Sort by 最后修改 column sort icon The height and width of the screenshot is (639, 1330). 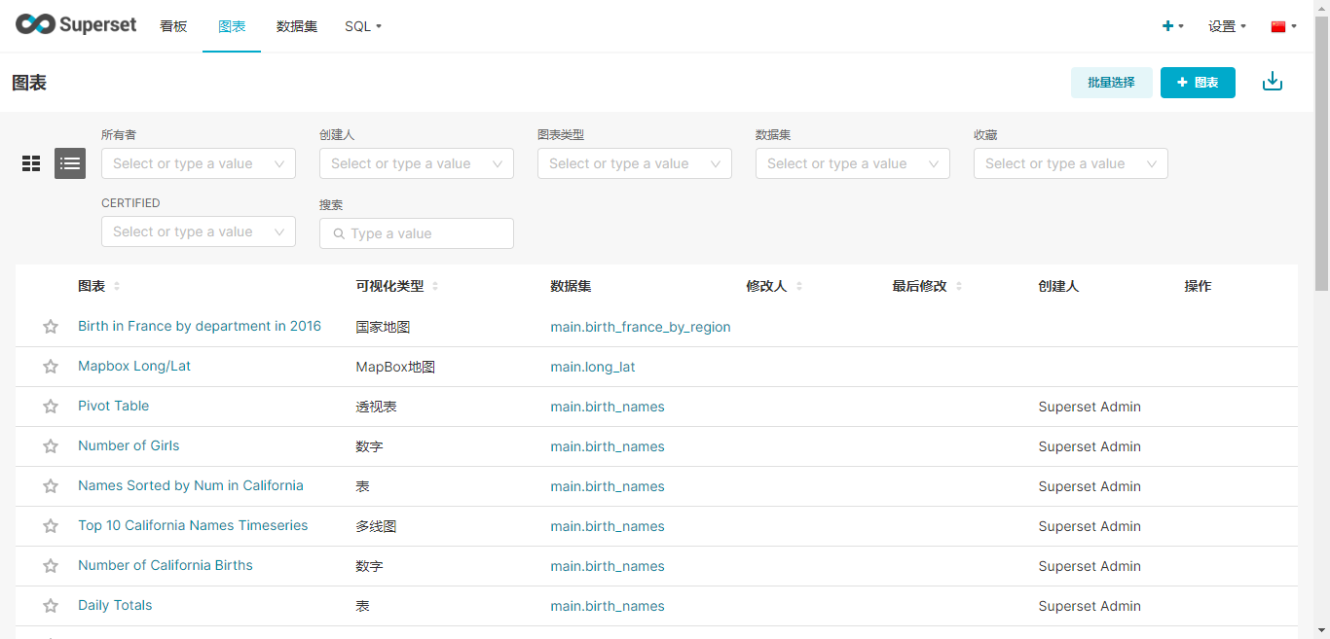coord(959,286)
